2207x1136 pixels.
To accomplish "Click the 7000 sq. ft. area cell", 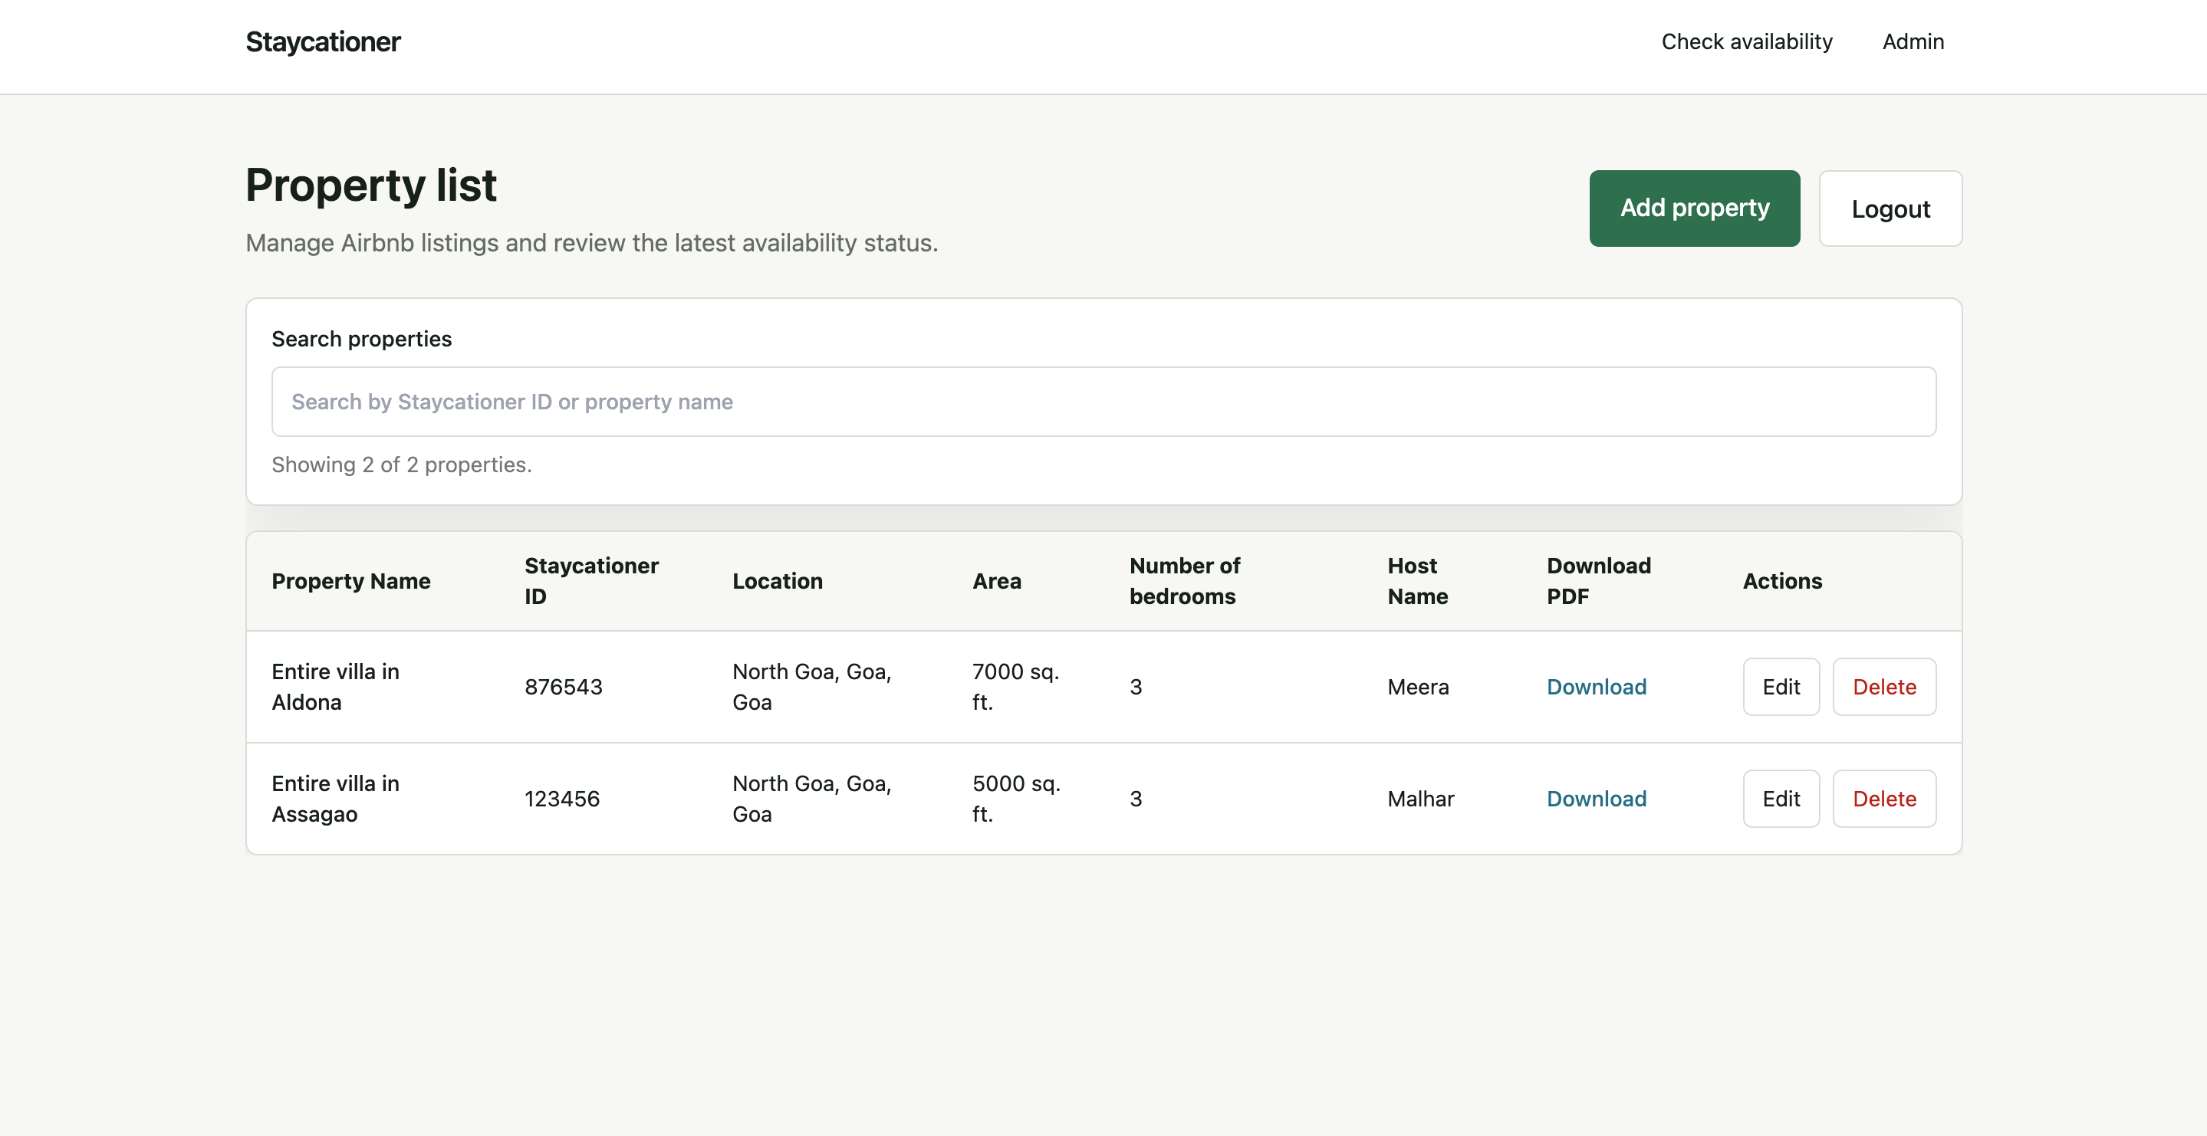I will coord(1015,687).
